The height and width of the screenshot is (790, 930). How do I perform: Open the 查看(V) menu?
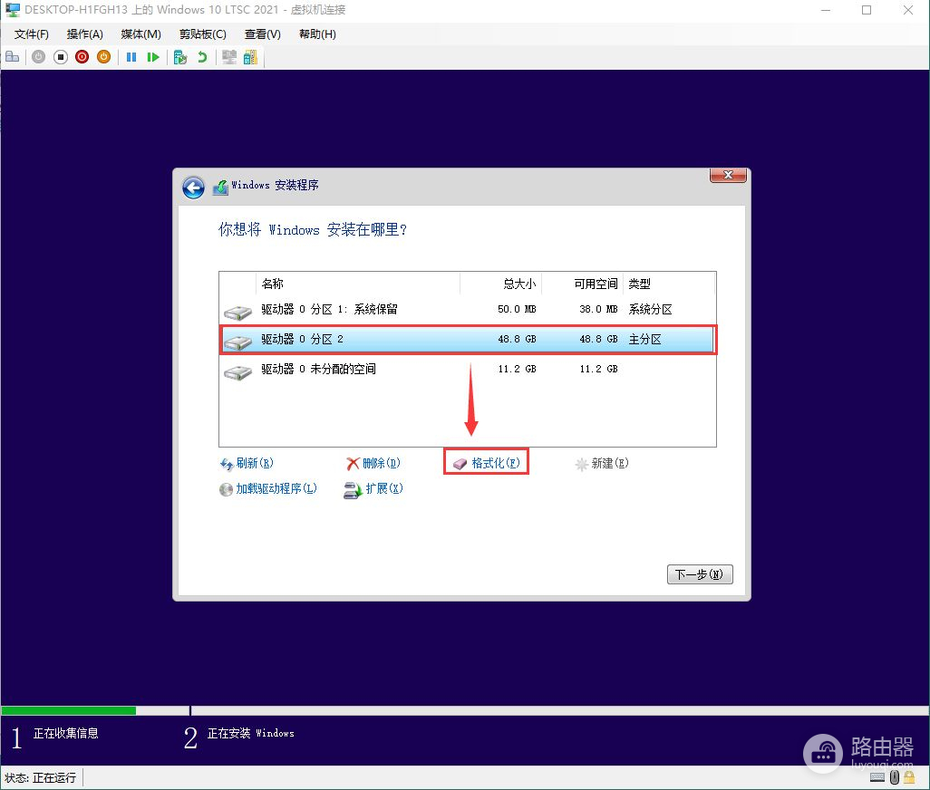[x=263, y=34]
